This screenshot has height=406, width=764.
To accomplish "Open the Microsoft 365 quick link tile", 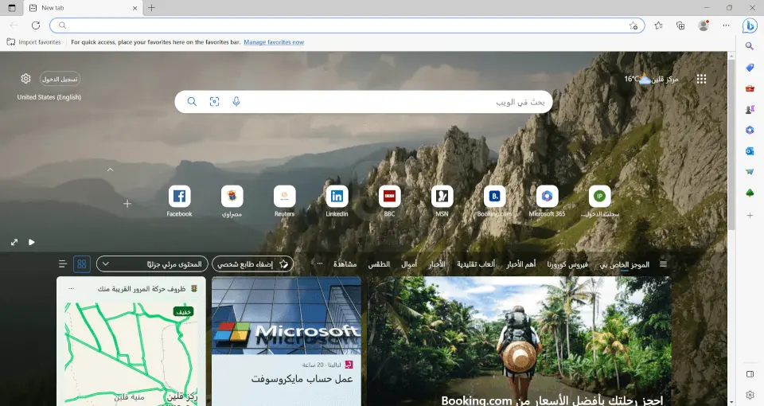I will [547, 201].
